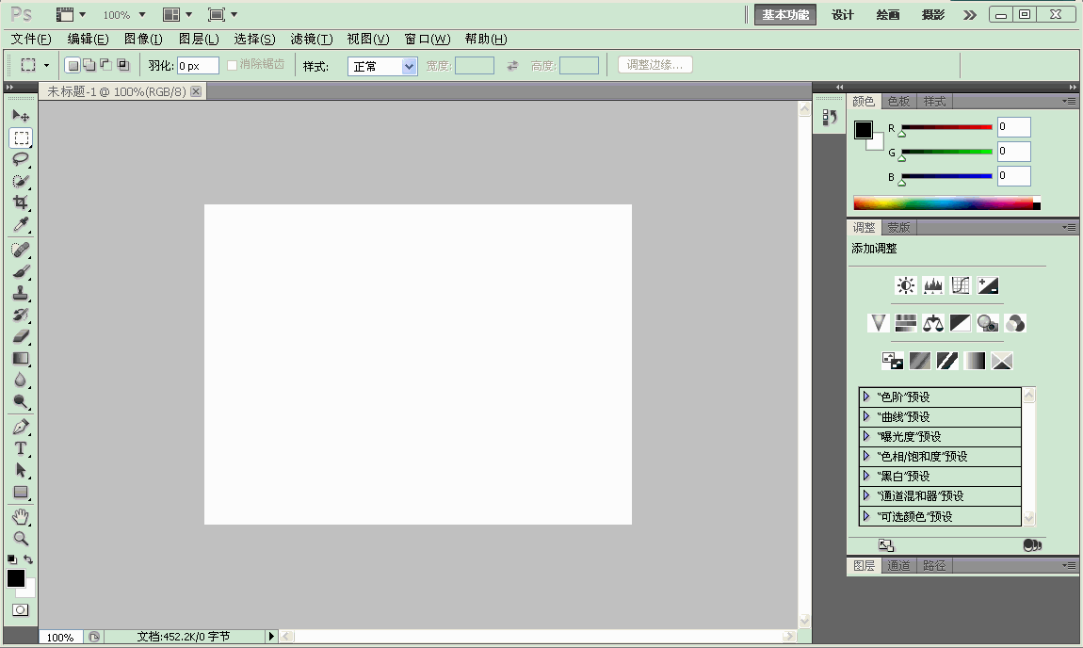Select the Gradient tool
This screenshot has width=1083, height=648.
(21, 359)
